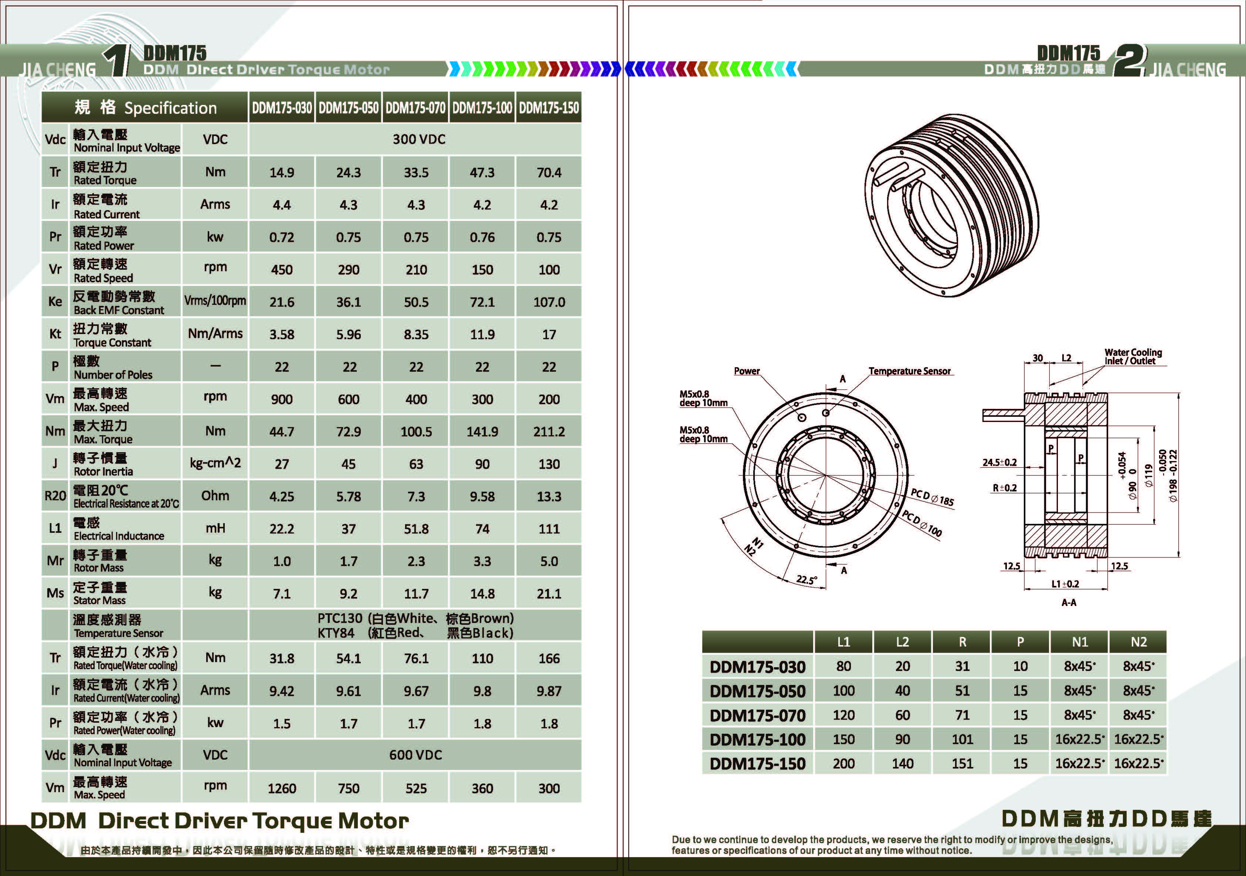Click the DDM175-070 dimension table row

tap(757, 715)
